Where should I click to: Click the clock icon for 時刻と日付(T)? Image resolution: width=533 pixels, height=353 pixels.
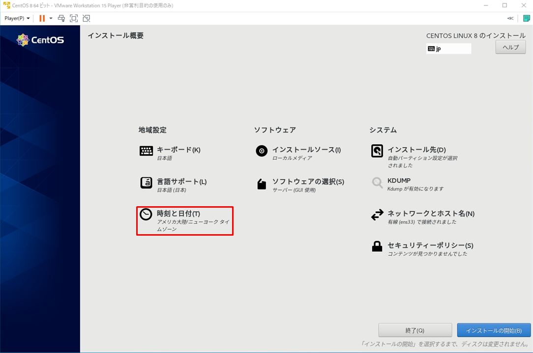pyautogui.click(x=146, y=214)
